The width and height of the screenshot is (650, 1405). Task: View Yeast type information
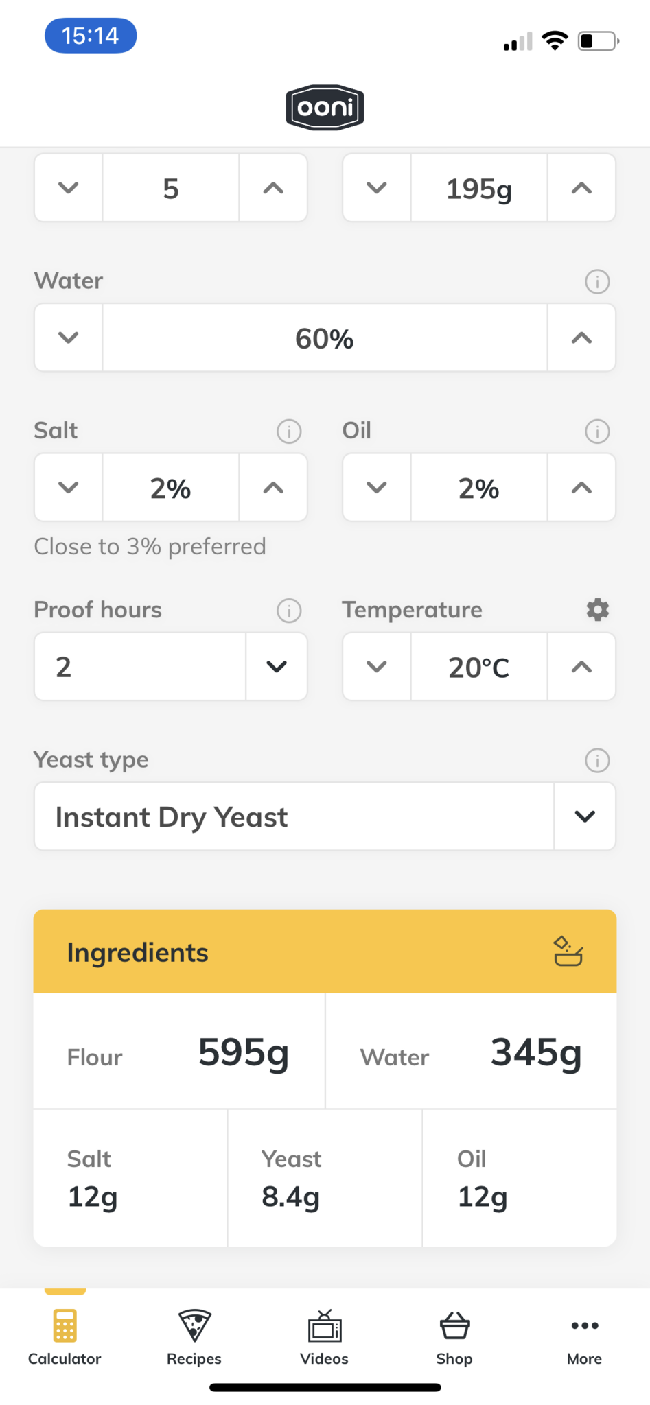click(597, 760)
